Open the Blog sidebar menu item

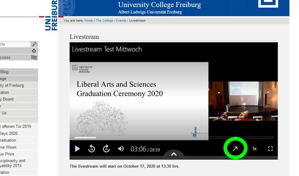(x=19, y=72)
